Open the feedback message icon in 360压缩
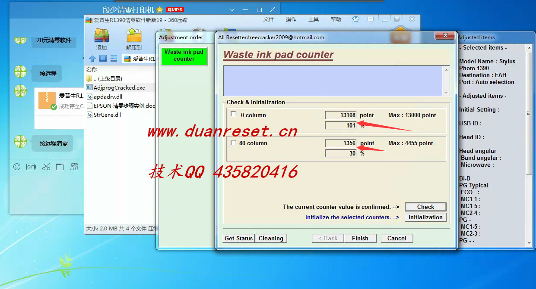The image size is (536, 289). coord(371,19)
